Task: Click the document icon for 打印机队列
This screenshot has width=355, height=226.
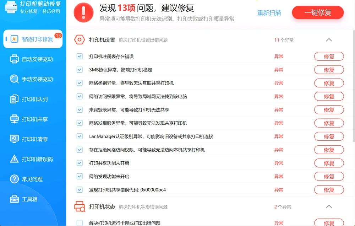Action: 14,99
